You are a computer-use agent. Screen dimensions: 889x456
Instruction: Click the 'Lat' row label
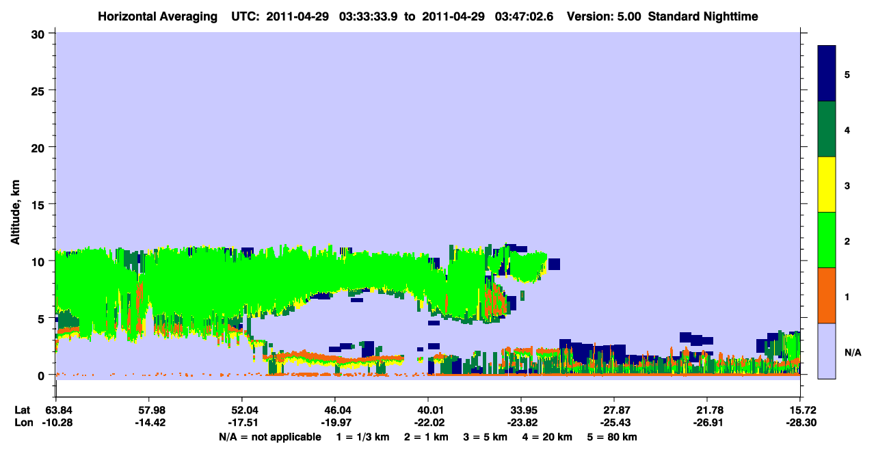pos(22,410)
